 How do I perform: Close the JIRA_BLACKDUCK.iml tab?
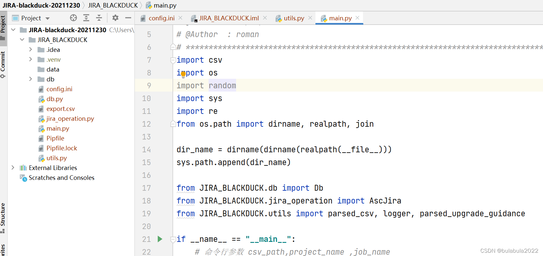click(265, 18)
